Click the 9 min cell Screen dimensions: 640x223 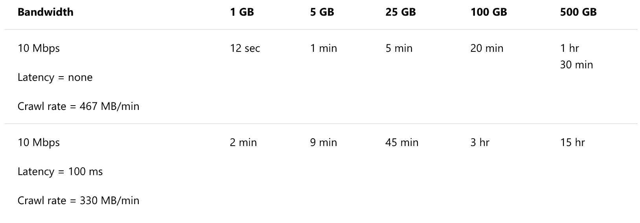324,143
